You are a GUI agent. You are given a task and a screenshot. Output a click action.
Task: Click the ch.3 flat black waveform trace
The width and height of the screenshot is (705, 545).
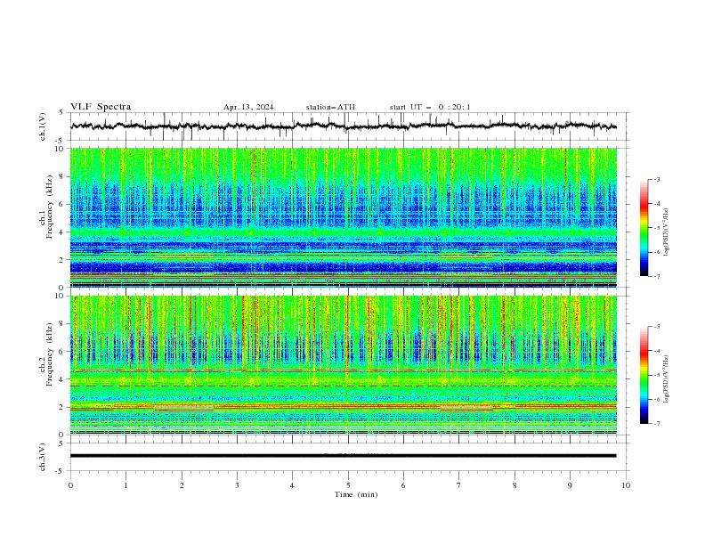(344, 456)
